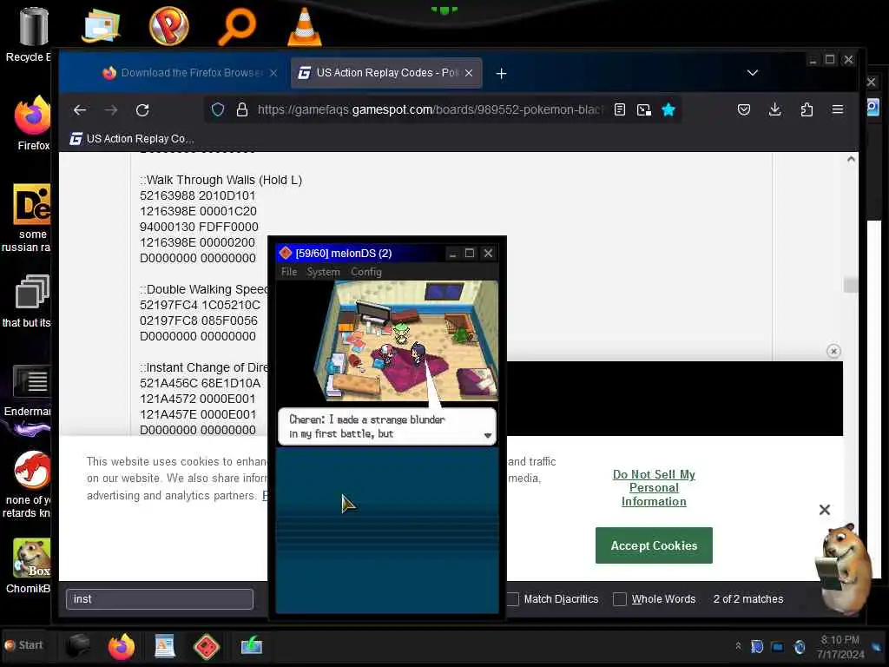Image resolution: width=889 pixels, height=667 pixels.
Task: Click the find bar field containing inst
Action: pyautogui.click(x=160, y=599)
